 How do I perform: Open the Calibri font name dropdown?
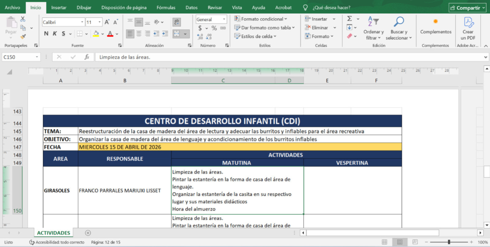tap(82, 22)
